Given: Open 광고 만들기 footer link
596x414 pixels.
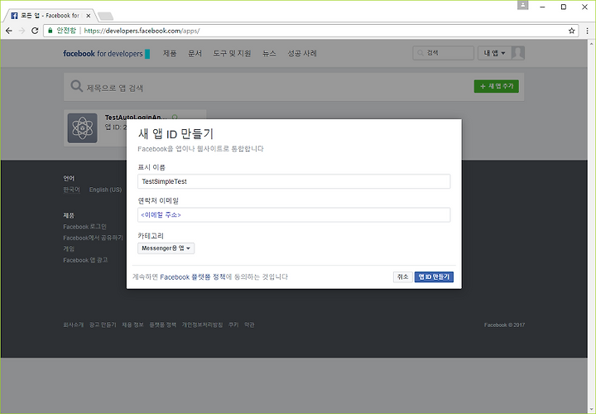Looking at the screenshot, I should pyautogui.click(x=103, y=325).
